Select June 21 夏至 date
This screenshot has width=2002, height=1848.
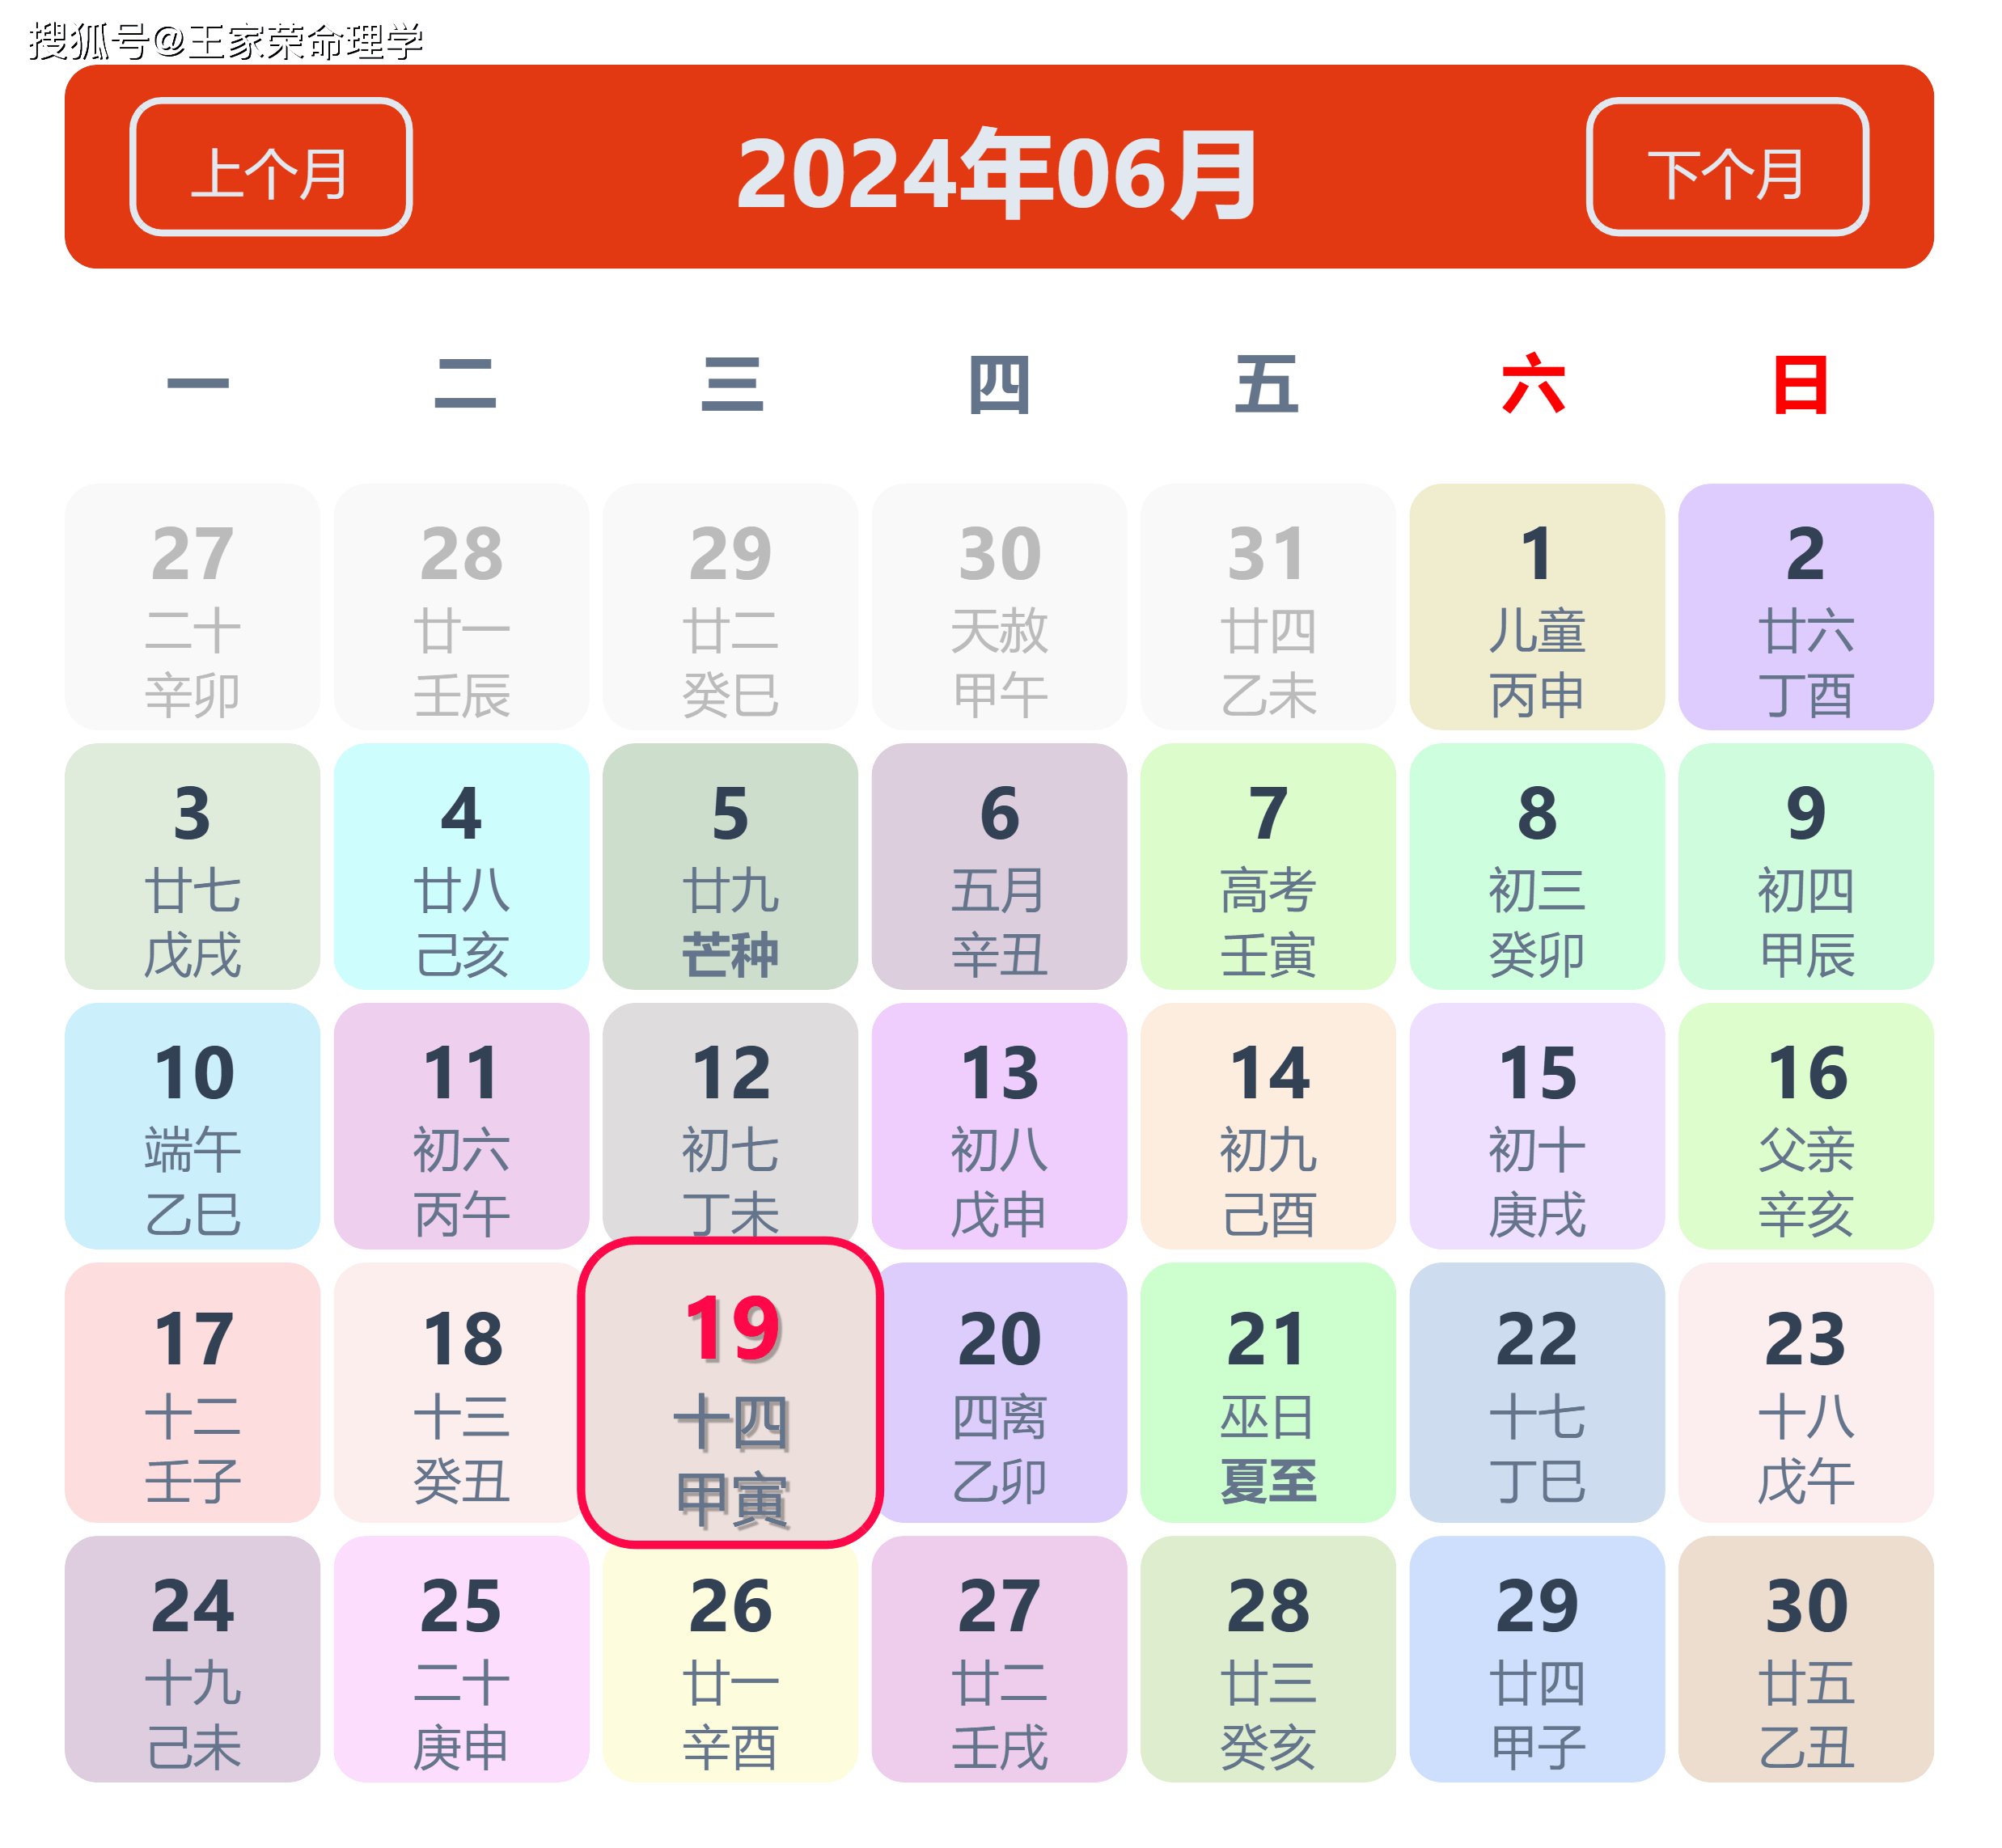pyautogui.click(x=1269, y=1393)
